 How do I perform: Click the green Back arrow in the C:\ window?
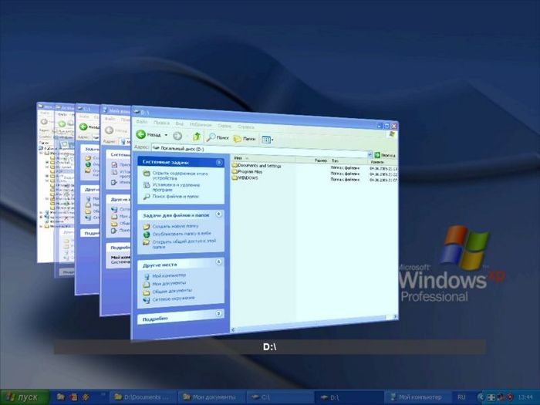tap(83, 127)
